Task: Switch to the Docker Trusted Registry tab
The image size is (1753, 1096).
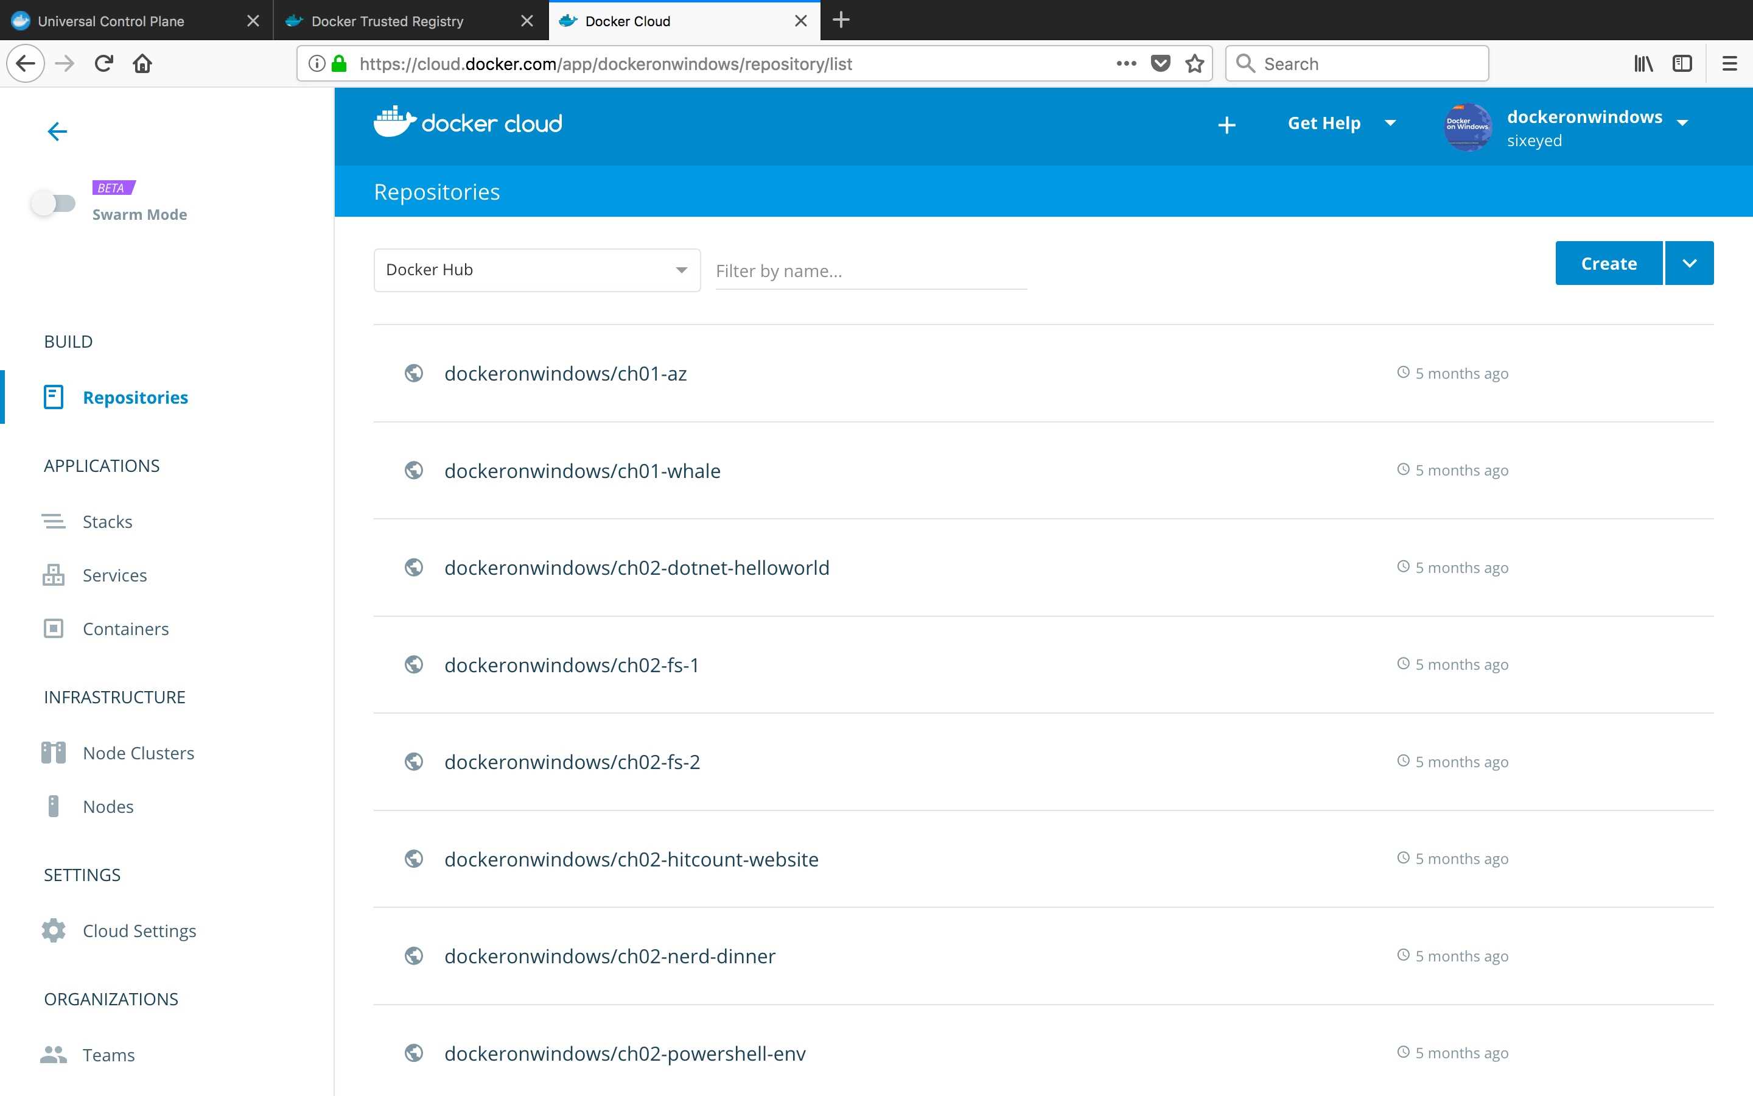Action: click(387, 20)
